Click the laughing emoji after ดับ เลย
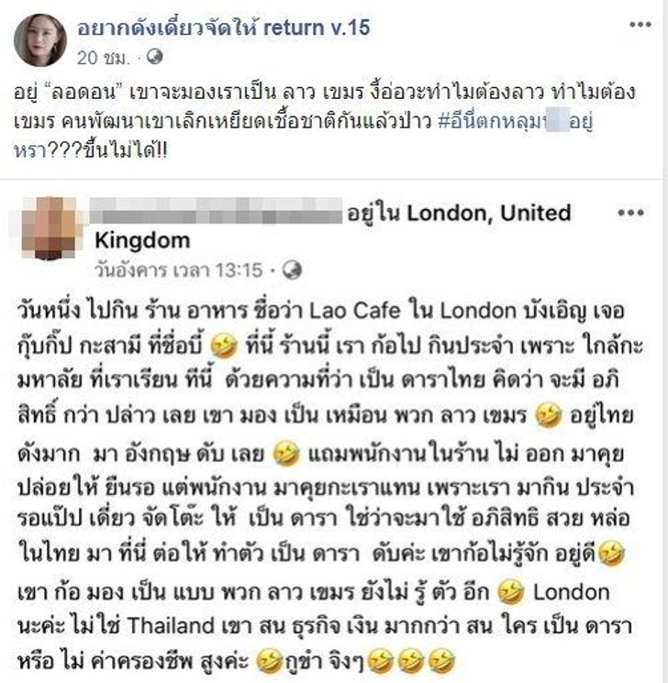The image size is (668, 683). tap(286, 453)
